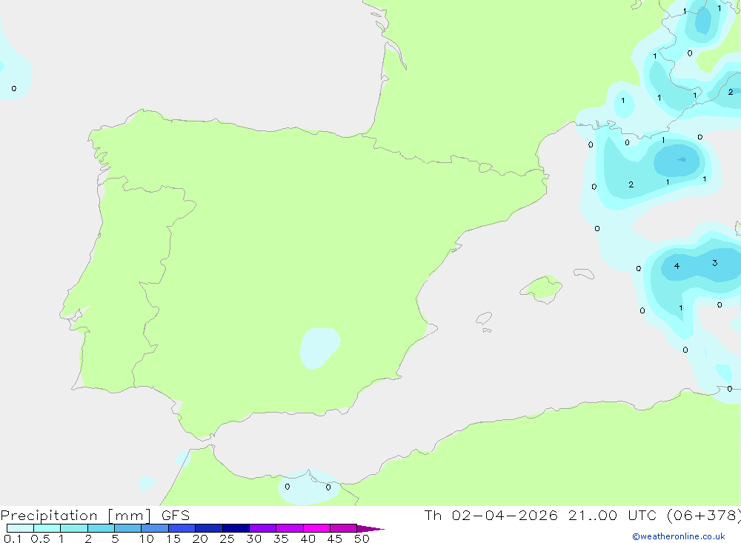Click the '(06+378)' forecast run text
The height and width of the screenshot is (543, 741).
point(704,515)
